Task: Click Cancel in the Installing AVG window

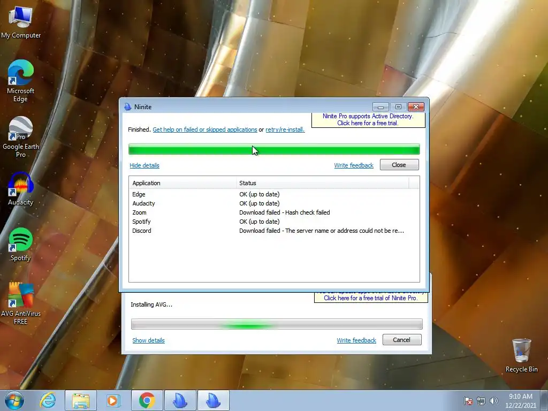Action: click(x=402, y=340)
